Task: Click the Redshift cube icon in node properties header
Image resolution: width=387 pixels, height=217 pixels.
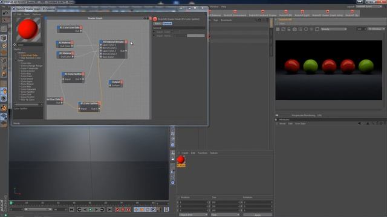Action: (155, 19)
